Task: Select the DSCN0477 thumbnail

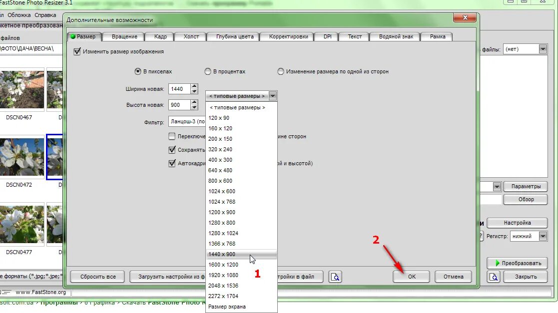Action: pos(22,224)
